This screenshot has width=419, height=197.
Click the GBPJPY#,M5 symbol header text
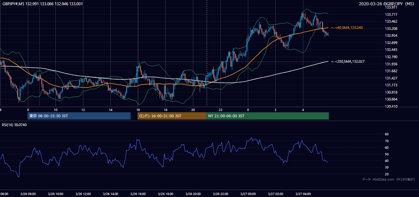pos(43,4)
